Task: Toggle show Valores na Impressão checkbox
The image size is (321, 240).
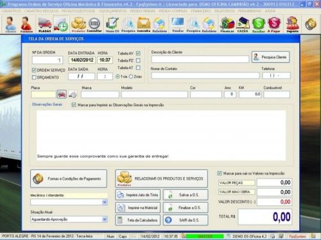Action: tap(220, 173)
